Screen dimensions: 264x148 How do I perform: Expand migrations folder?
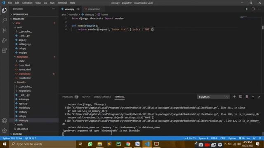[x=25, y=91]
